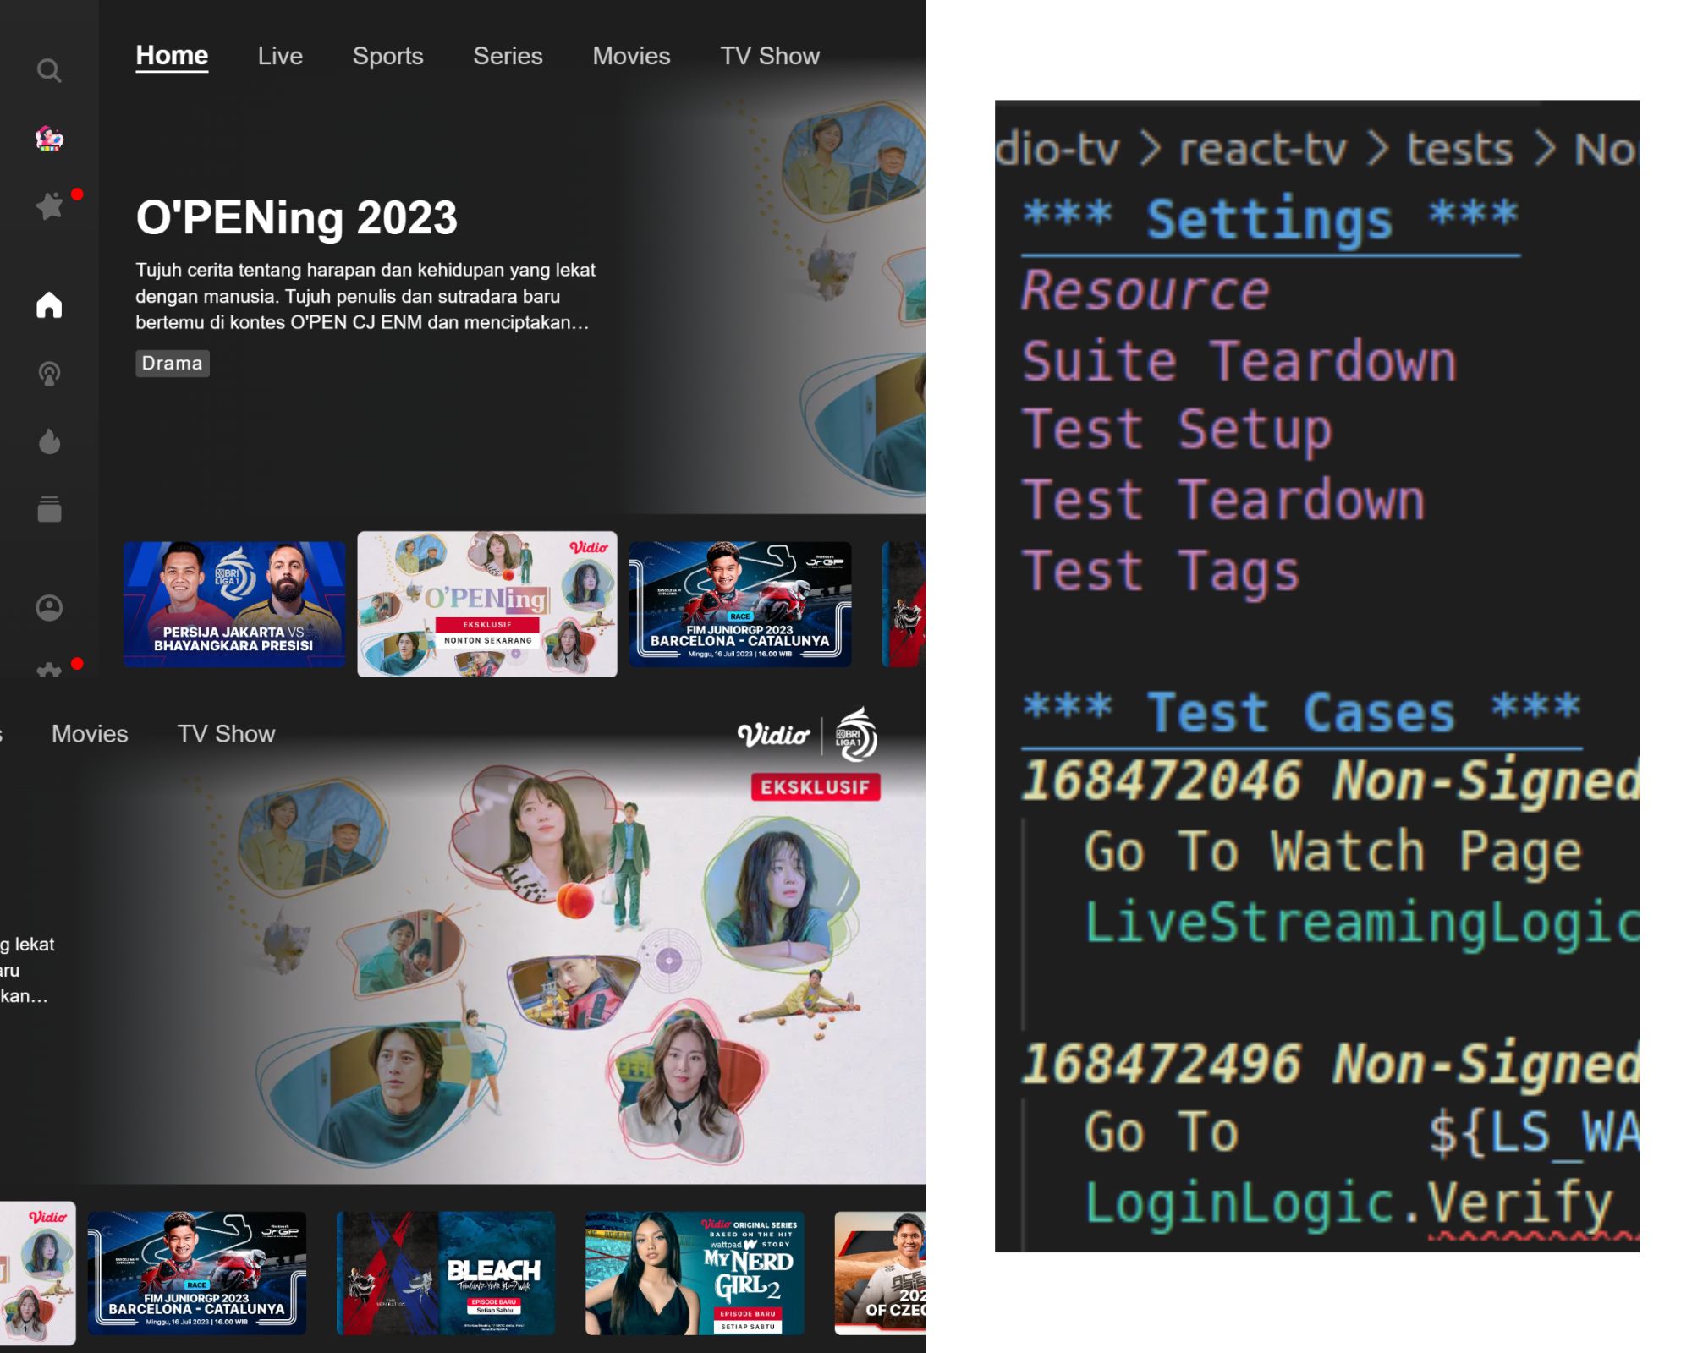Image resolution: width=1692 pixels, height=1353 pixels.
Task: Click the flame trending icon
Action: point(49,441)
